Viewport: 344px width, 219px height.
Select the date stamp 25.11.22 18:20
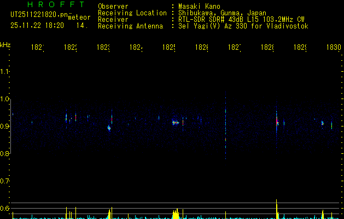click(37, 26)
